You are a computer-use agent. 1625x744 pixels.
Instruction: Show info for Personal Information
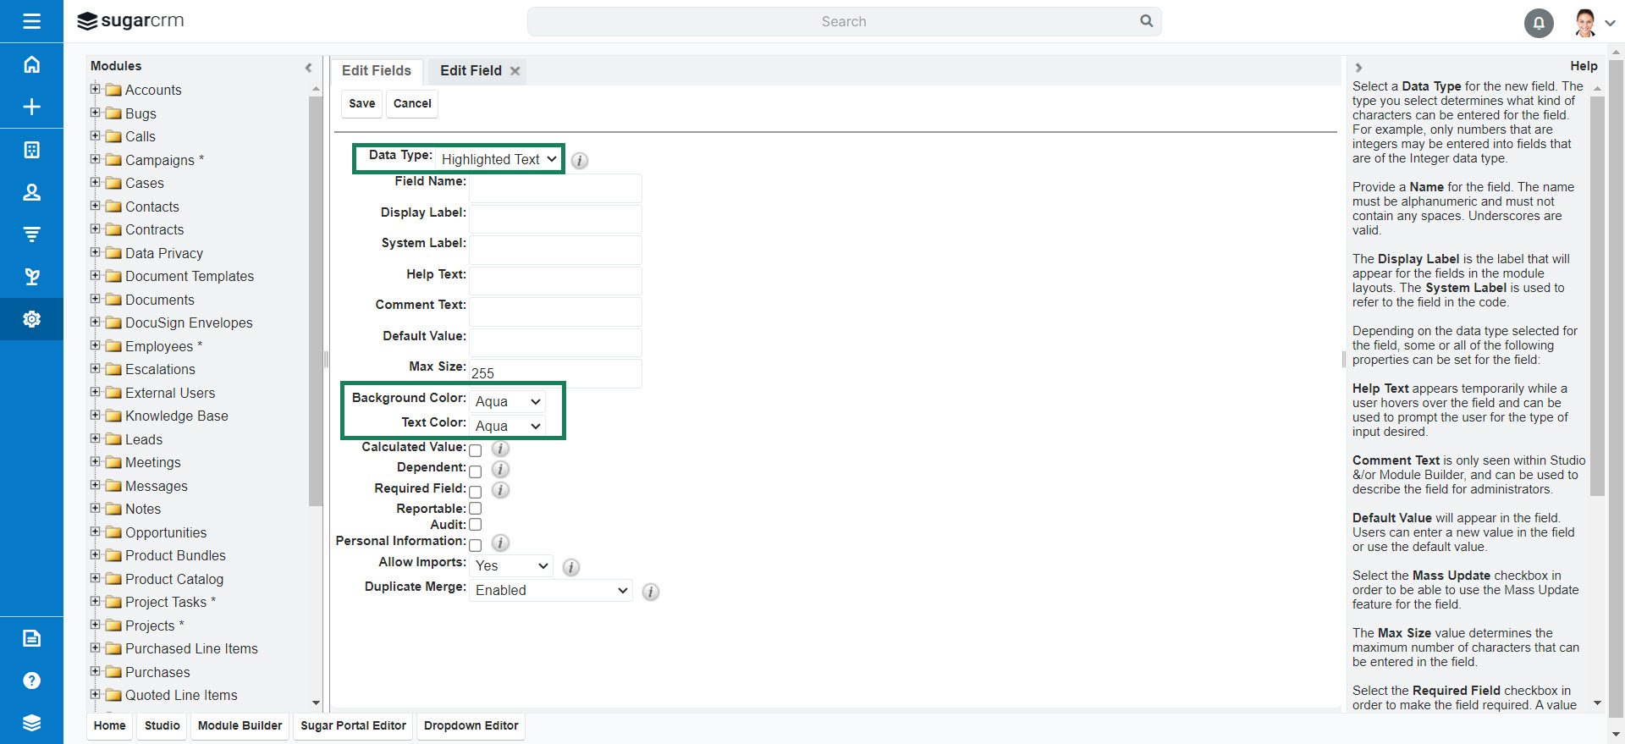click(500, 543)
